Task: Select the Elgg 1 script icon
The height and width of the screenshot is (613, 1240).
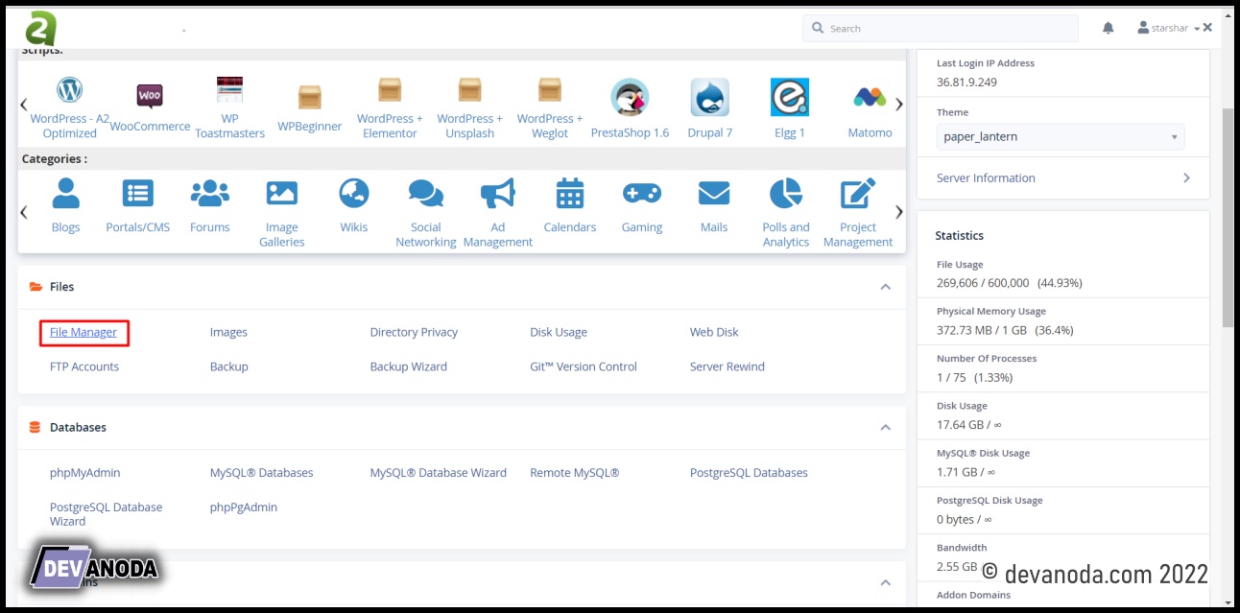Action: [789, 97]
